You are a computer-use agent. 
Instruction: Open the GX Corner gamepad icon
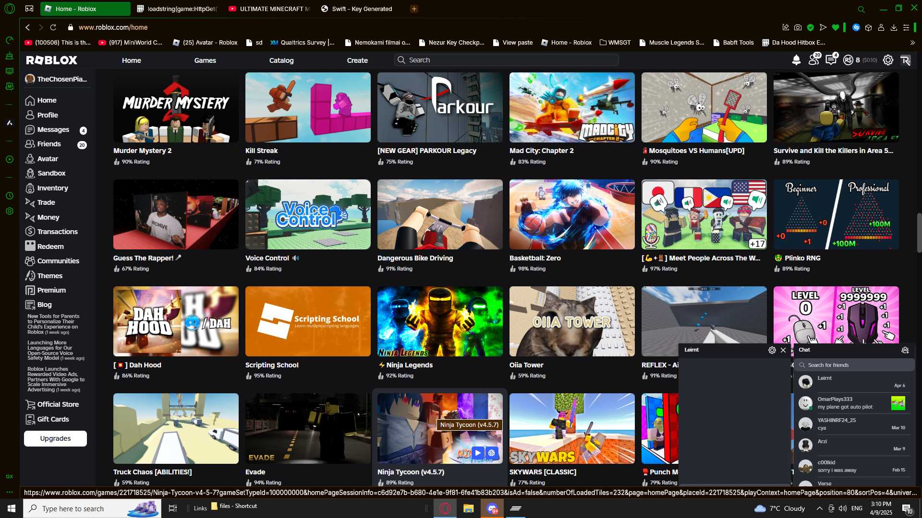[29, 9]
